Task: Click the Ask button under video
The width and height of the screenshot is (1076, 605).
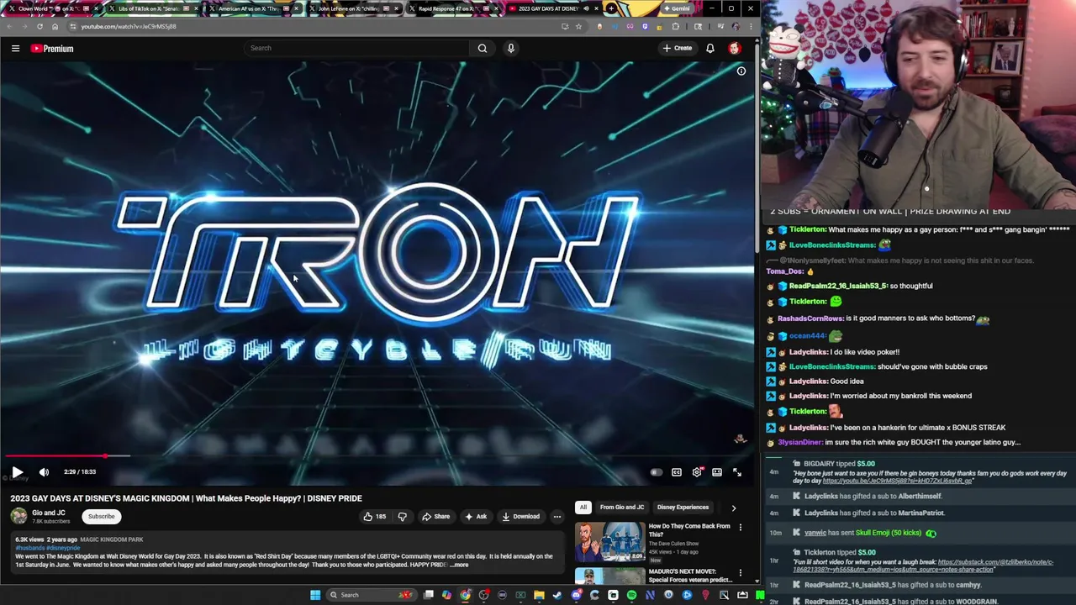Action: [x=475, y=517]
